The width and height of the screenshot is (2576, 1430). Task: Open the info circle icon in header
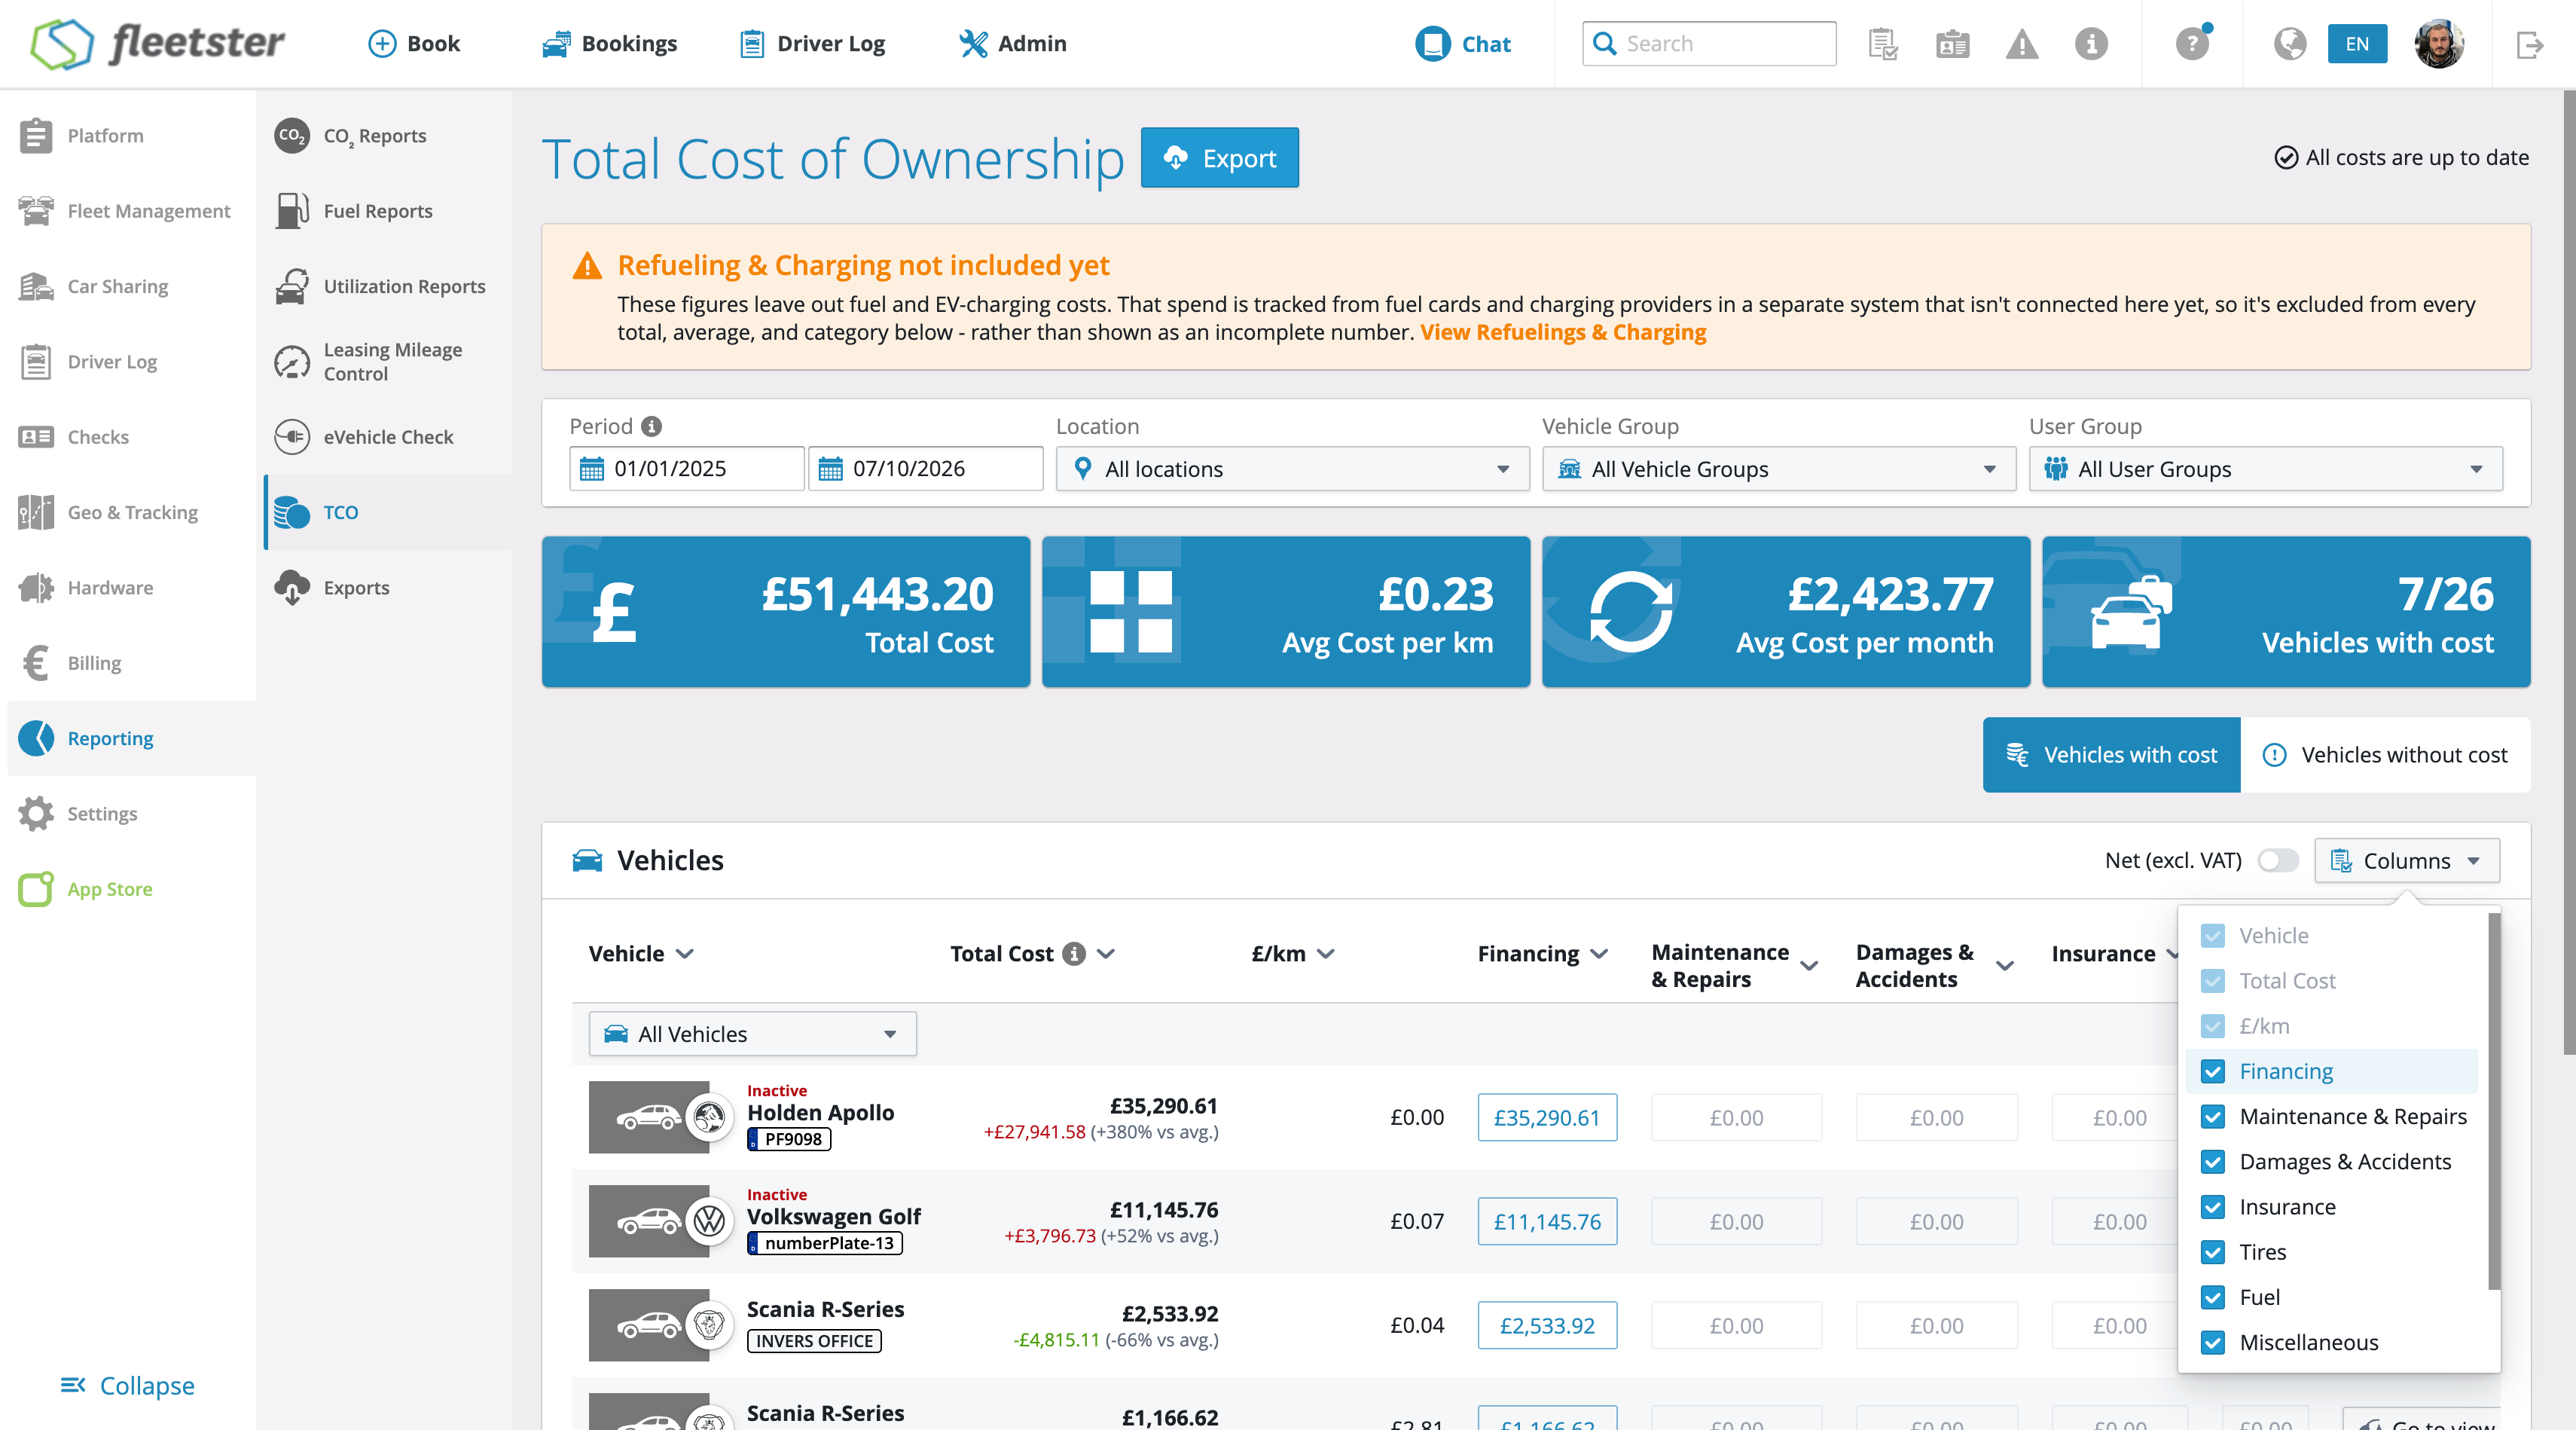coord(2091,44)
